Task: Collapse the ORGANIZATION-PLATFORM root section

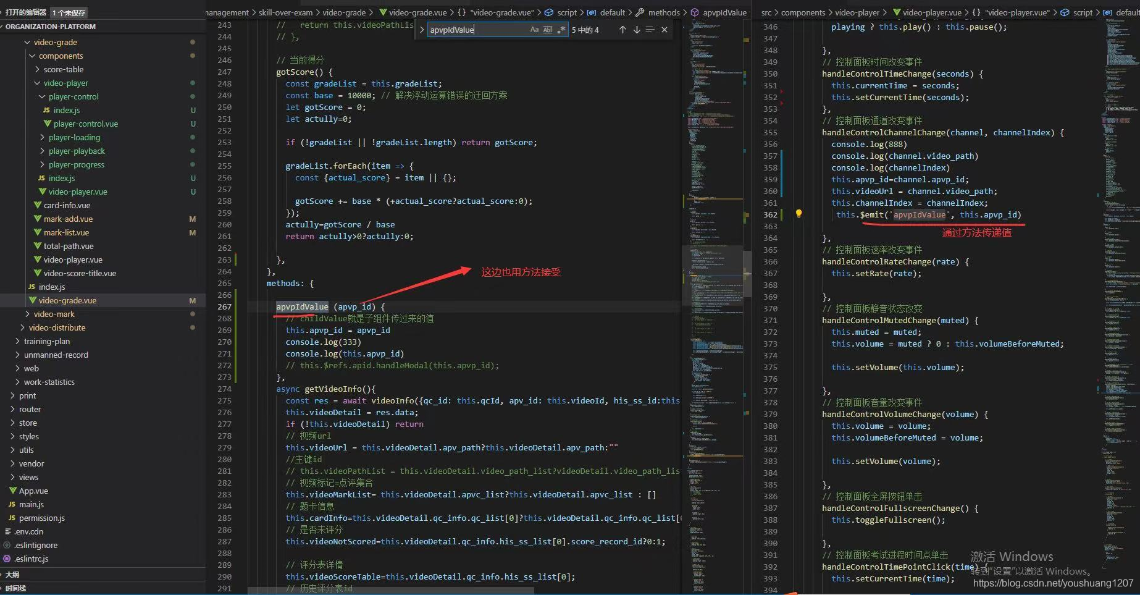Action: click(x=102, y=27)
